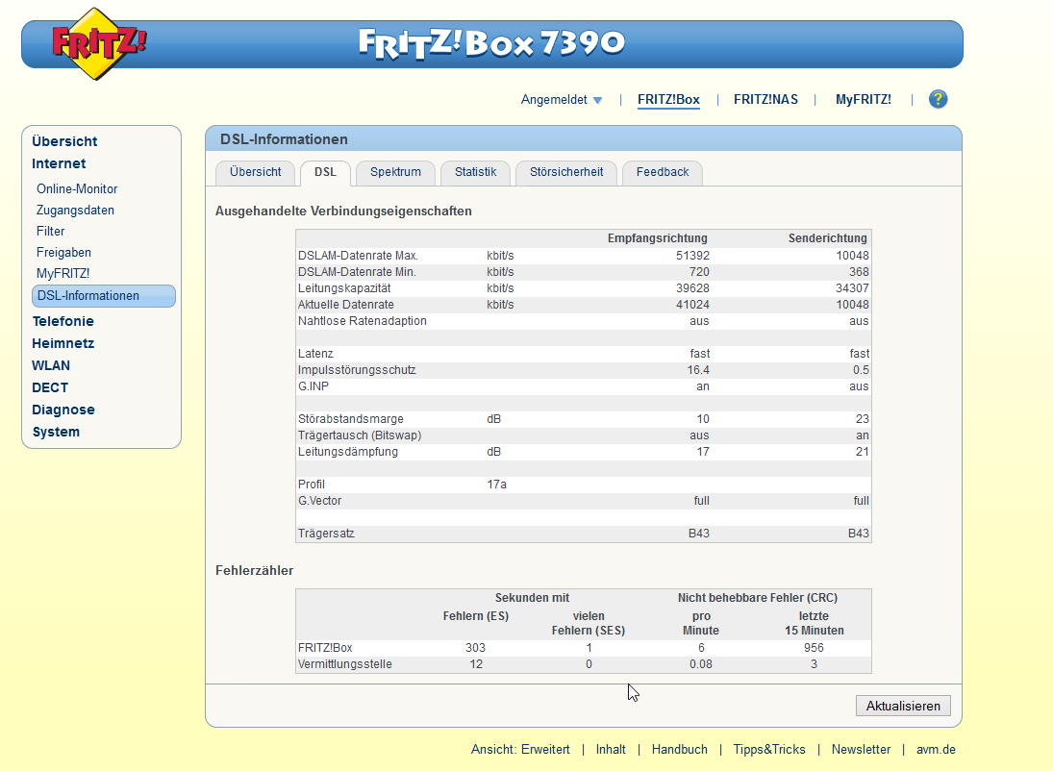The image size is (1053, 771).
Task: Click the Impulsstörungsschutz value 16.4
Action: (x=698, y=370)
